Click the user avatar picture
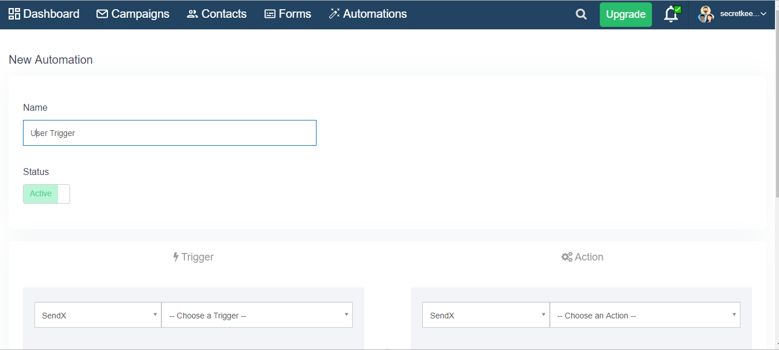779x350 pixels. 706,14
